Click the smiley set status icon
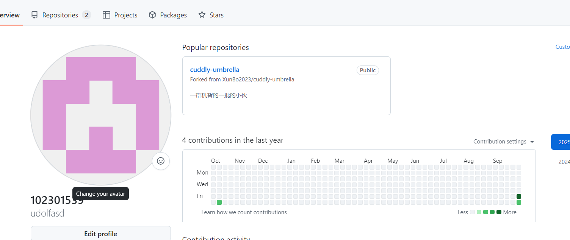Image resolution: width=570 pixels, height=240 pixels. coord(161,161)
